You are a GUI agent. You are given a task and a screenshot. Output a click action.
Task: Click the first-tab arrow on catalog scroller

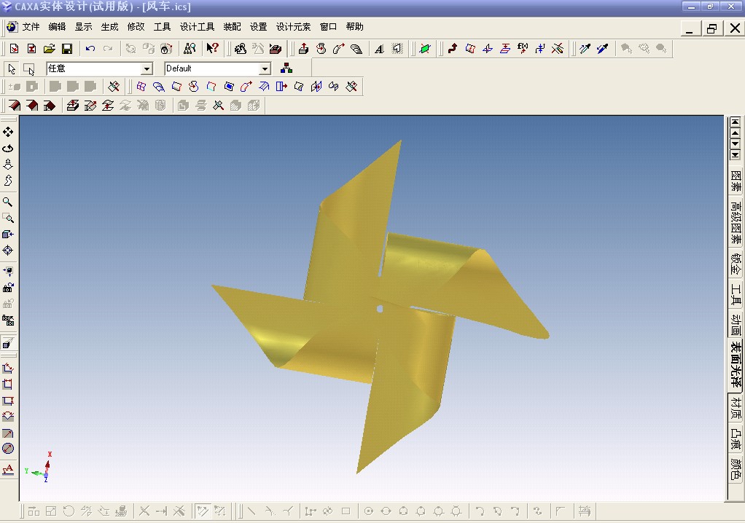735,122
